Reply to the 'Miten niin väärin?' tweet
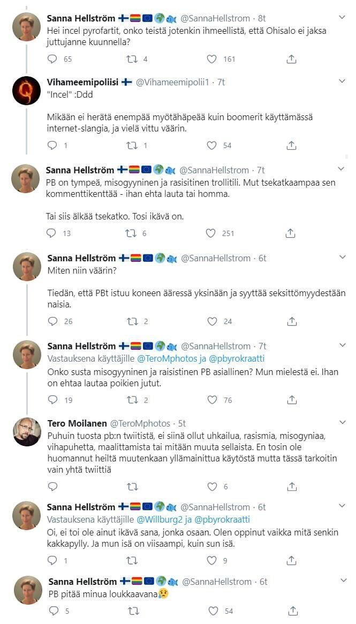 click(x=52, y=321)
